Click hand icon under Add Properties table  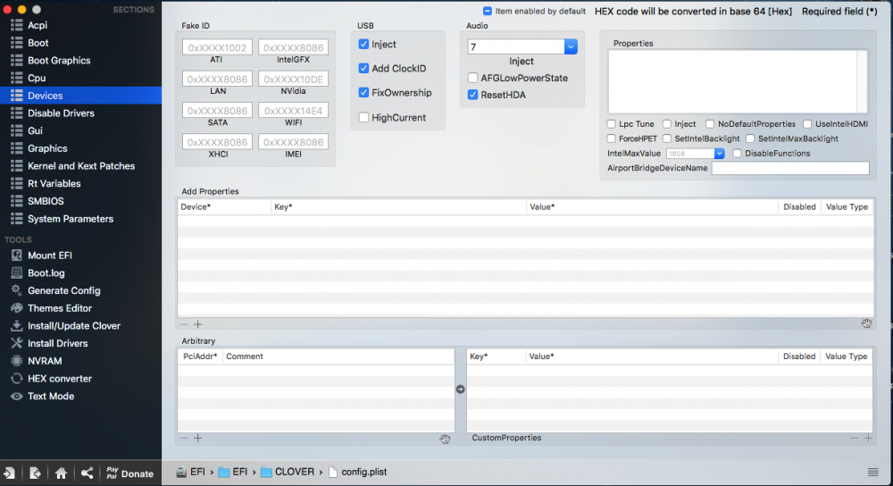click(866, 323)
